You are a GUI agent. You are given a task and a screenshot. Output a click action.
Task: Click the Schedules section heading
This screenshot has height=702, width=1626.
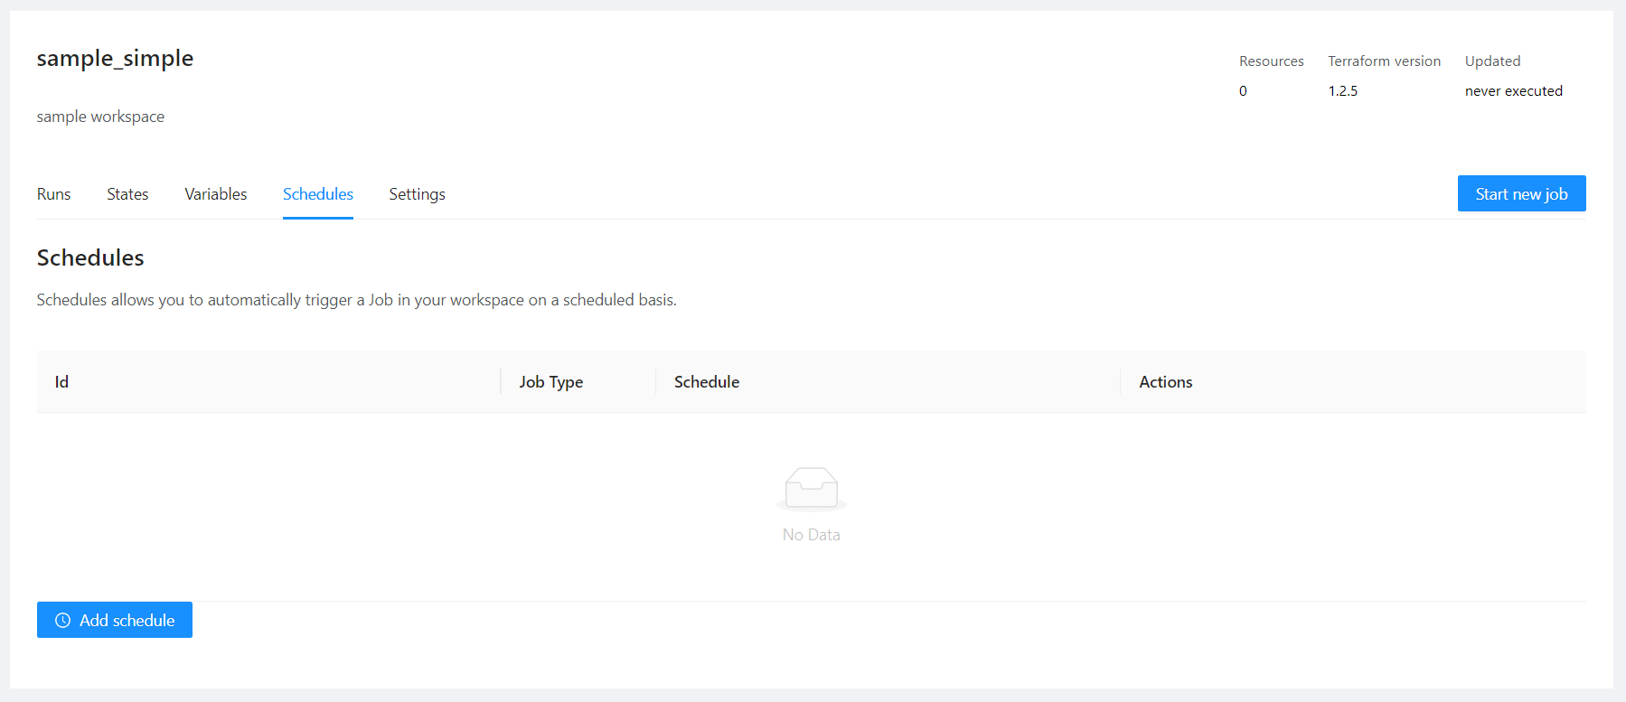(90, 258)
